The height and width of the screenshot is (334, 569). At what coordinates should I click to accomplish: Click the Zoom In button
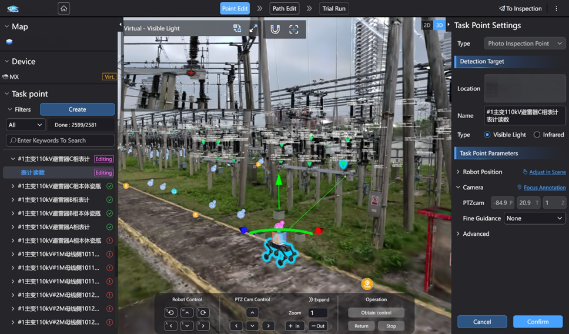[x=294, y=326]
